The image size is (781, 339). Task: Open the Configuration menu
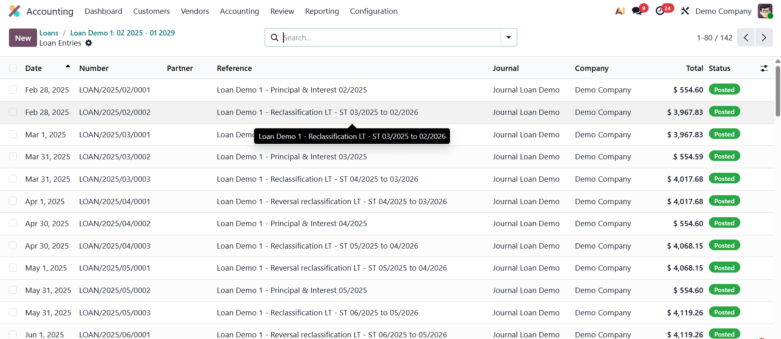pos(373,11)
